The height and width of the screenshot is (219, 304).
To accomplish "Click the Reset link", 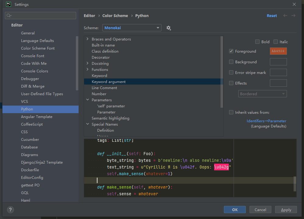I will (x=272, y=16).
